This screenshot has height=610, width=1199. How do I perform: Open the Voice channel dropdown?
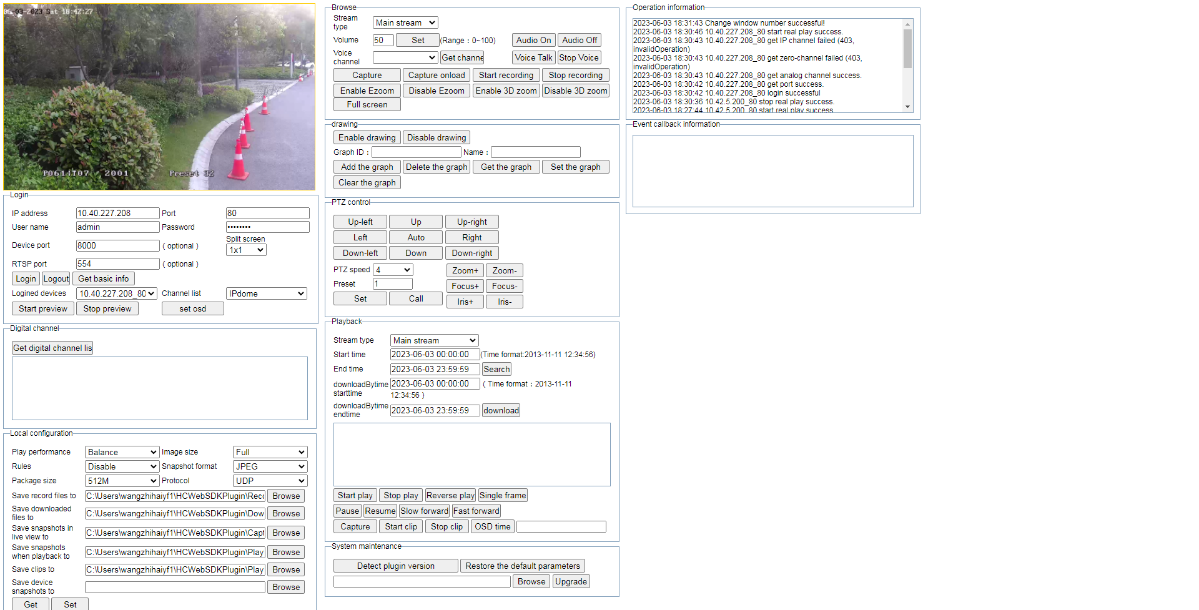[x=405, y=57]
